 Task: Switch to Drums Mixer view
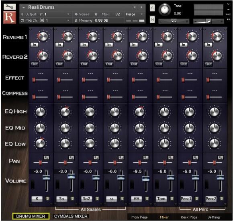[31, 216]
